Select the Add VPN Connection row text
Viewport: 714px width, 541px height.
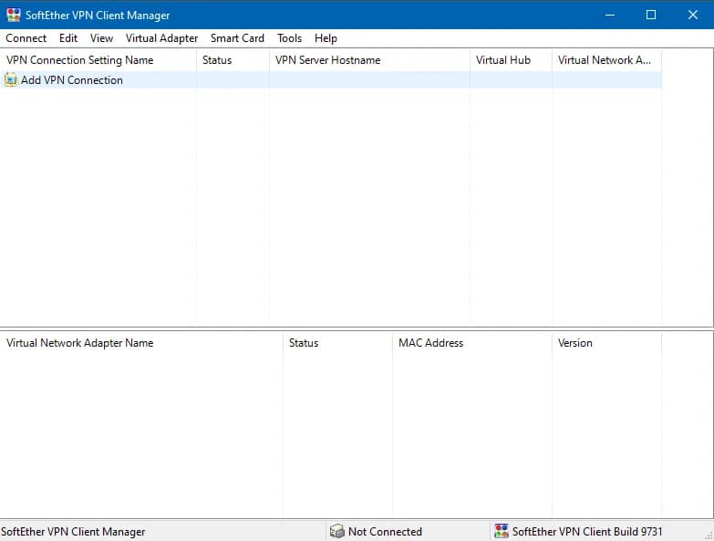point(72,80)
